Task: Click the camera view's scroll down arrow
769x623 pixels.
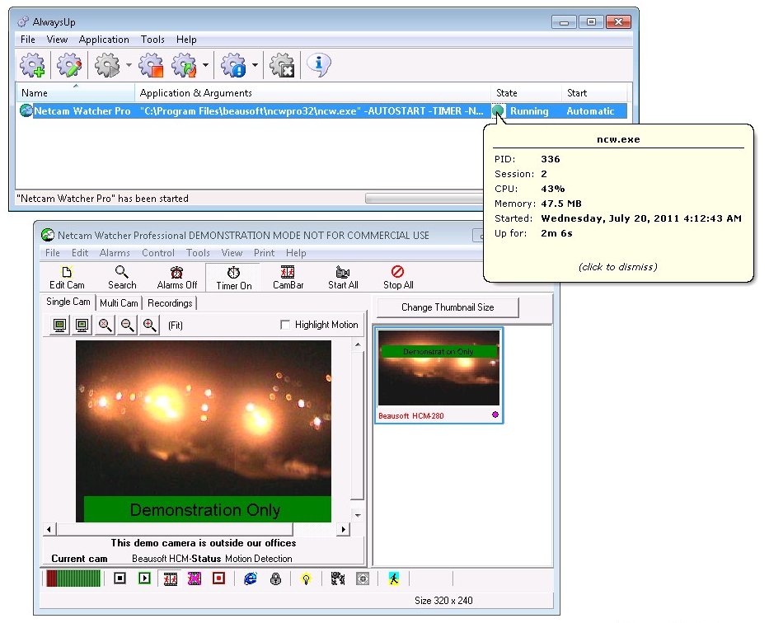Action: click(358, 515)
